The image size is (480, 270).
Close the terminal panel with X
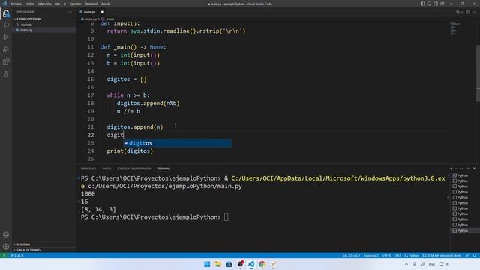tap(474, 169)
